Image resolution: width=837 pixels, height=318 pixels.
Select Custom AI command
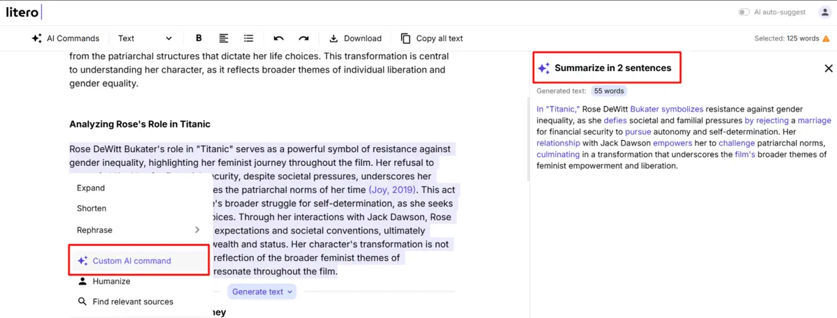[138, 261]
